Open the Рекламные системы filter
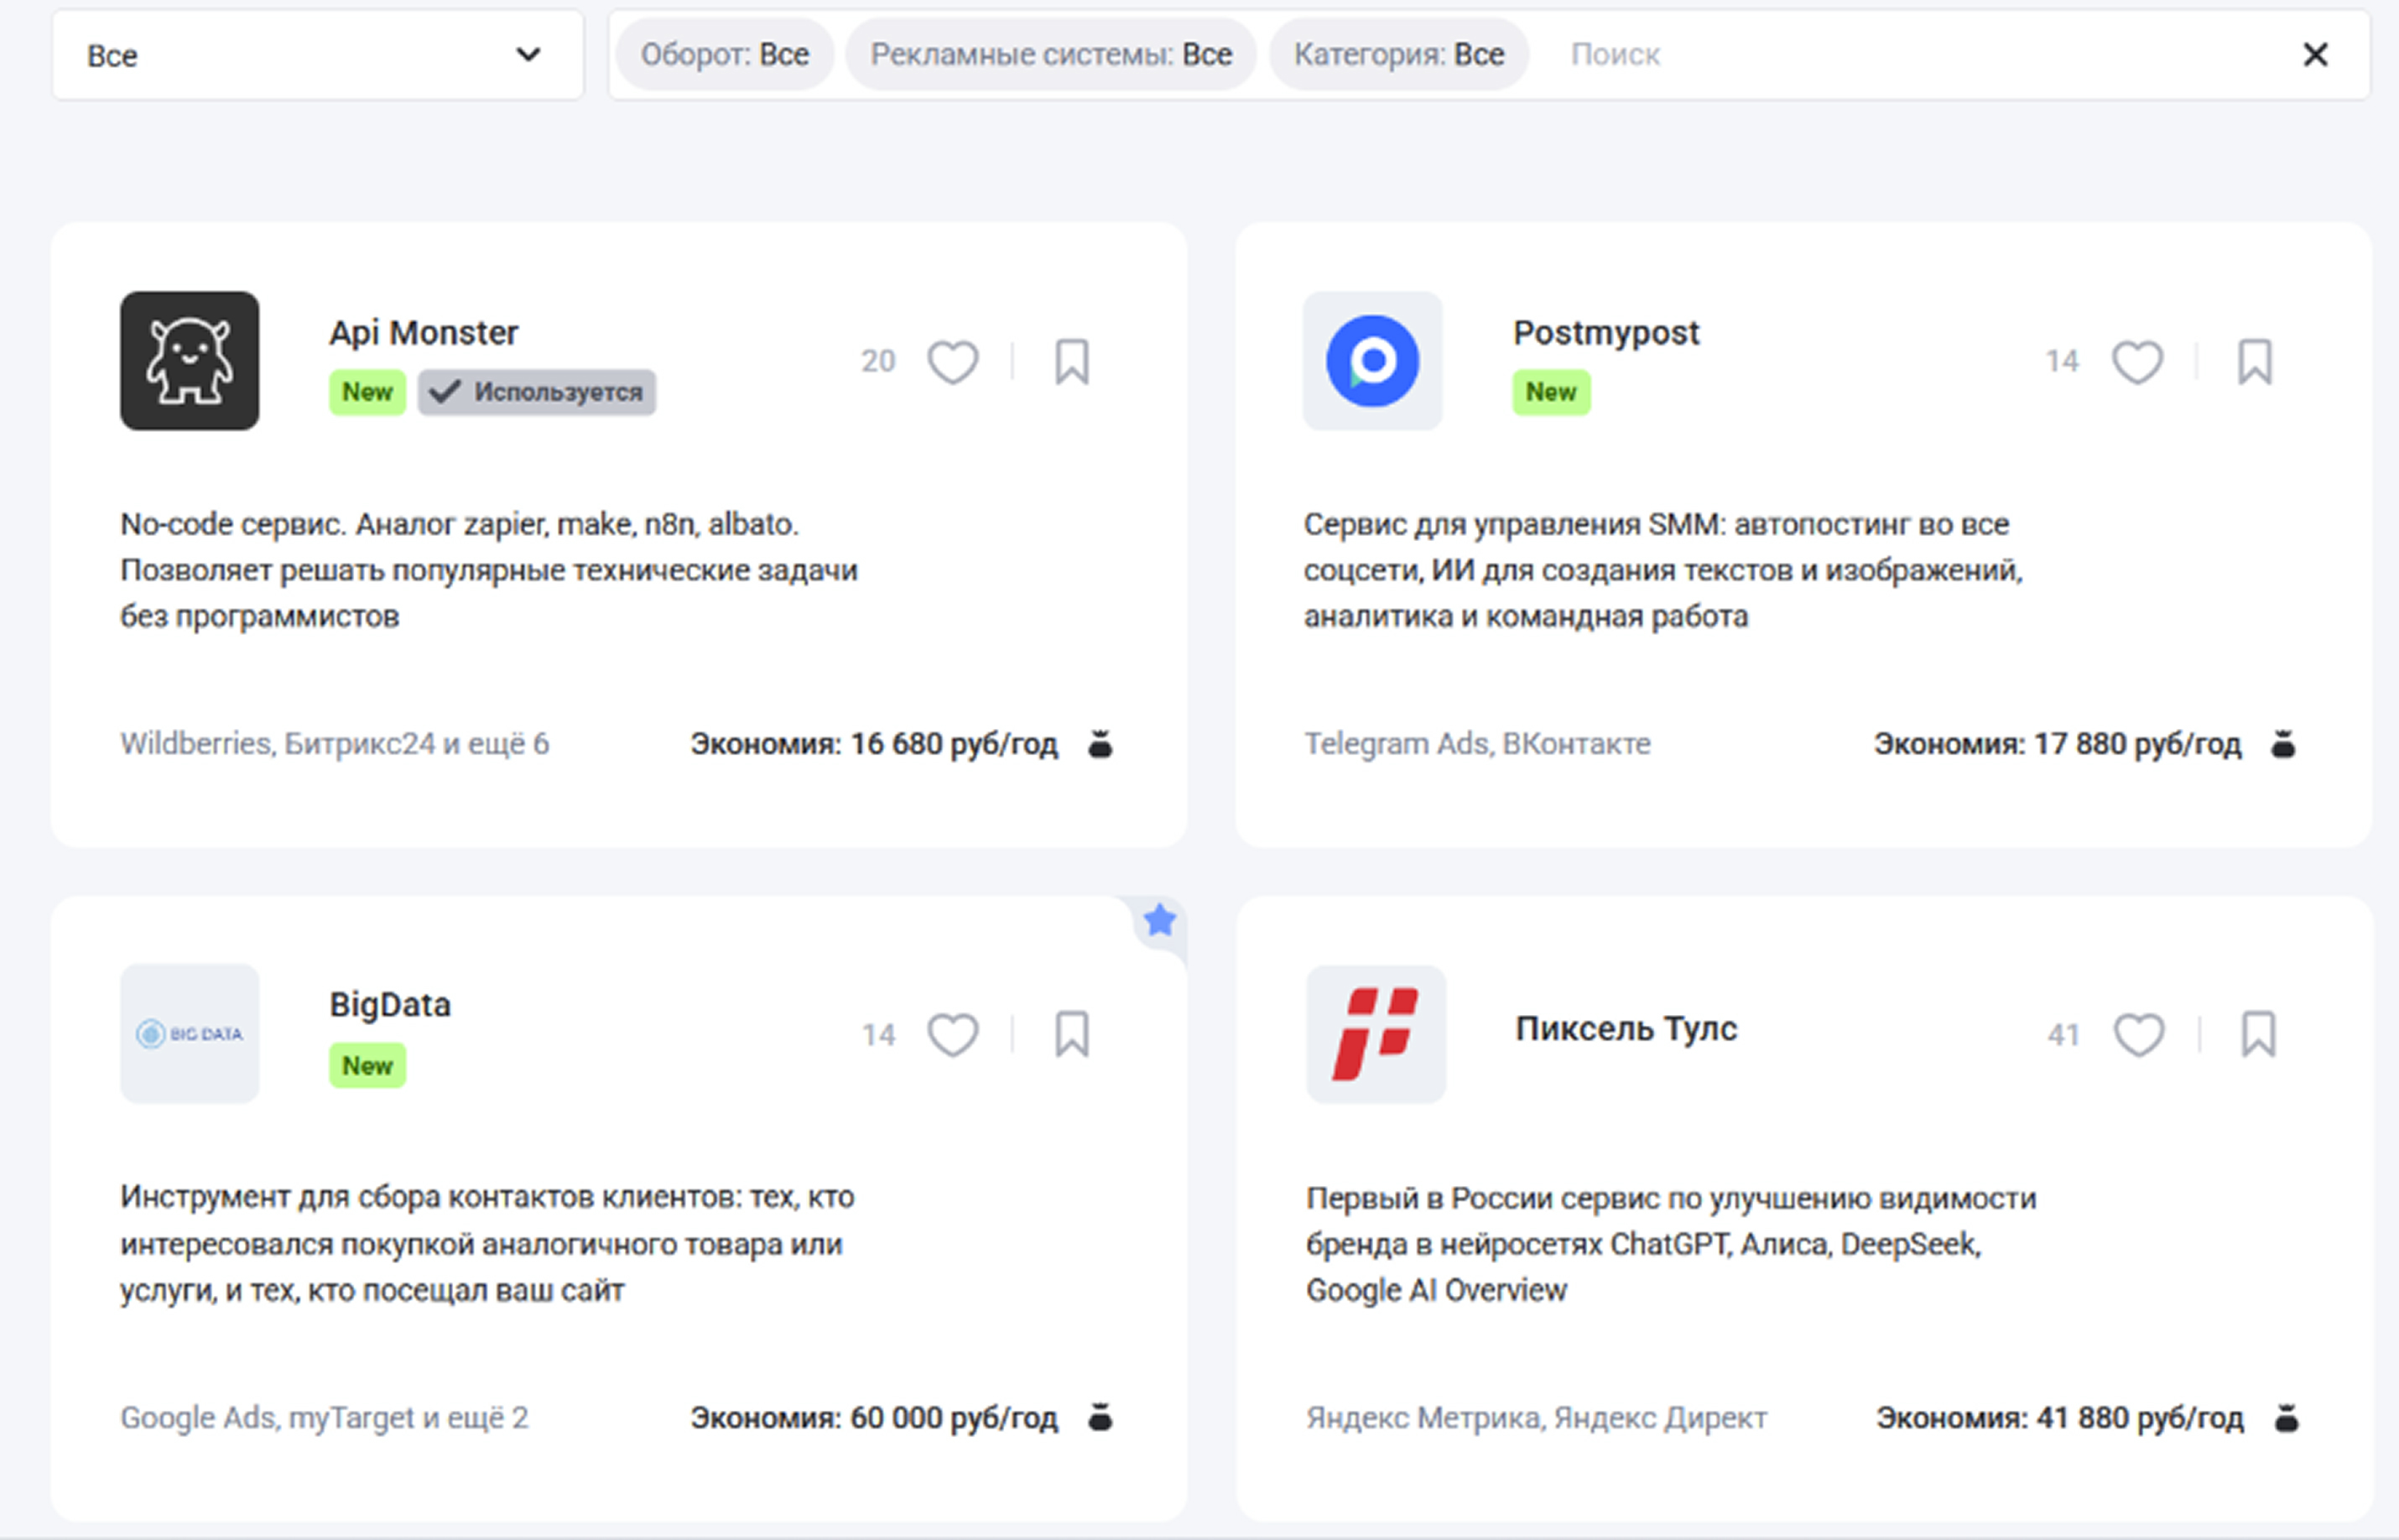Image resolution: width=2399 pixels, height=1540 pixels. [x=1051, y=54]
